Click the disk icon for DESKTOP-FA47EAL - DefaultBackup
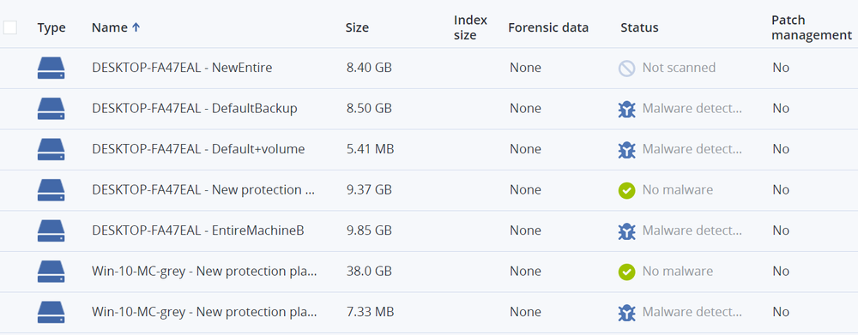 pos(51,109)
